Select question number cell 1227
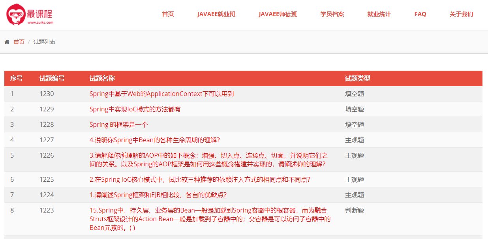Image resolution: width=488 pixels, height=239 pixels. coord(47,140)
